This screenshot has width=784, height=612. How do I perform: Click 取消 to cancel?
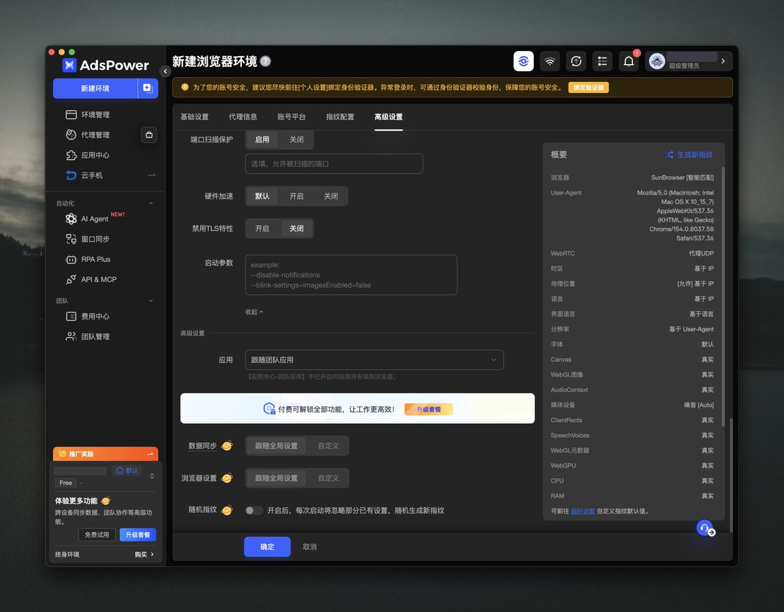tap(310, 547)
